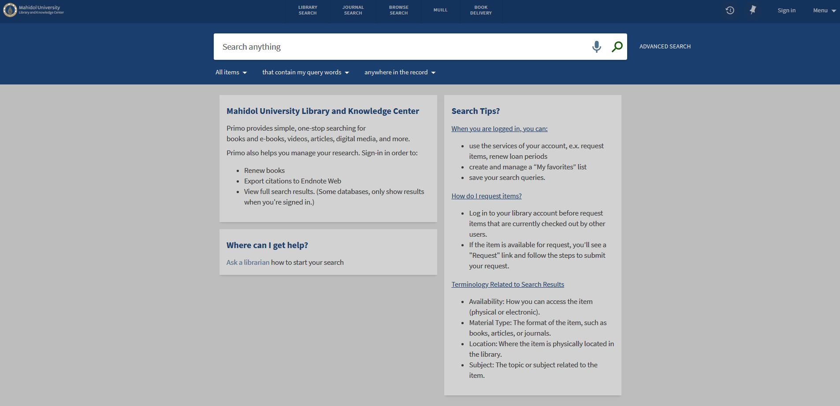840x406 pixels.
Task: Focus the Search anything field
Action: coord(403,47)
